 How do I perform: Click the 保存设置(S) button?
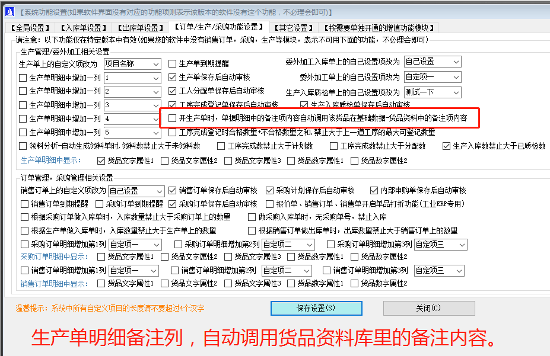(x=316, y=308)
